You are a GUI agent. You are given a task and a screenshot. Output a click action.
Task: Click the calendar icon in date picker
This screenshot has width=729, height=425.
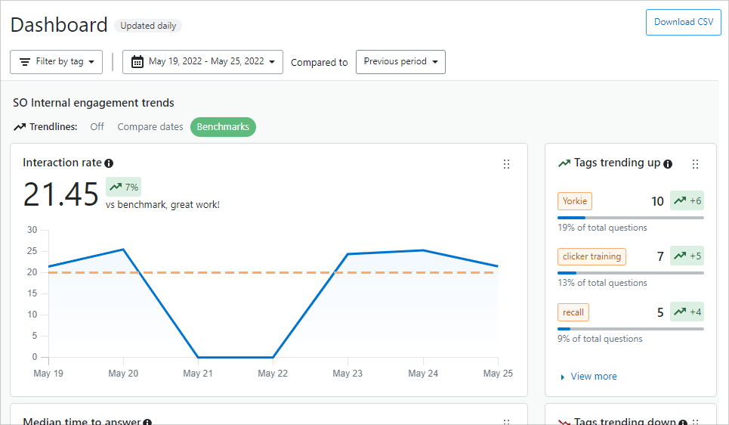[x=137, y=62]
